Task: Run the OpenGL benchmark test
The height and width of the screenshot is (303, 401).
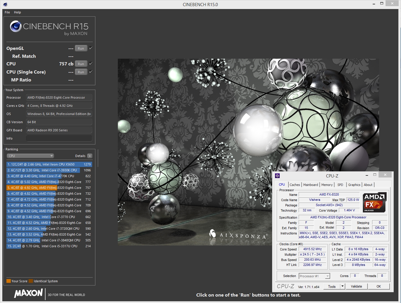Action: pyautogui.click(x=81, y=48)
